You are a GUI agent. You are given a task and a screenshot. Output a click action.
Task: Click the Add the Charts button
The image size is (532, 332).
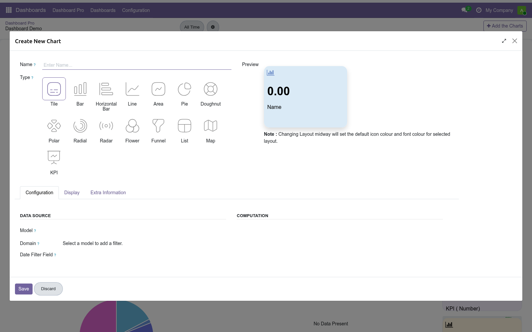(505, 26)
